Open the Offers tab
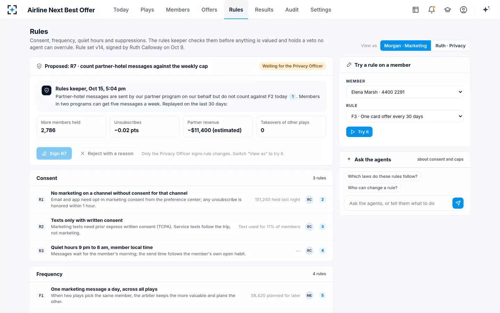Screen dimensions: 500x313 pos(209,10)
